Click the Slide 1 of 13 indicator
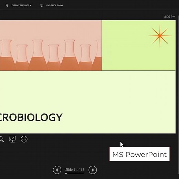This screenshot has width=179, height=179. coord(75,170)
